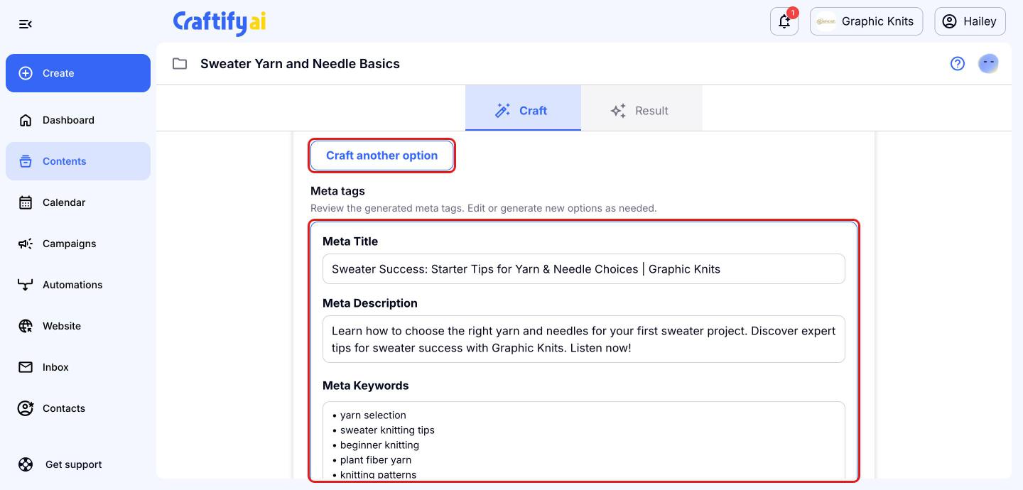1023x490 pixels.
Task: Open the Graphic Knits workspace selector
Action: coord(867,21)
